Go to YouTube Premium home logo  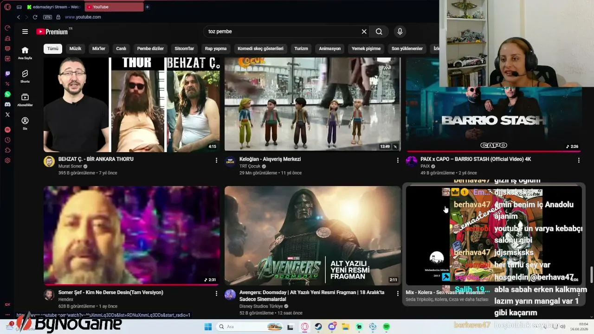[x=52, y=32]
